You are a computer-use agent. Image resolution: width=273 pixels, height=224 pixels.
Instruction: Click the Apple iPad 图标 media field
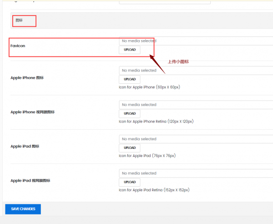196,139
